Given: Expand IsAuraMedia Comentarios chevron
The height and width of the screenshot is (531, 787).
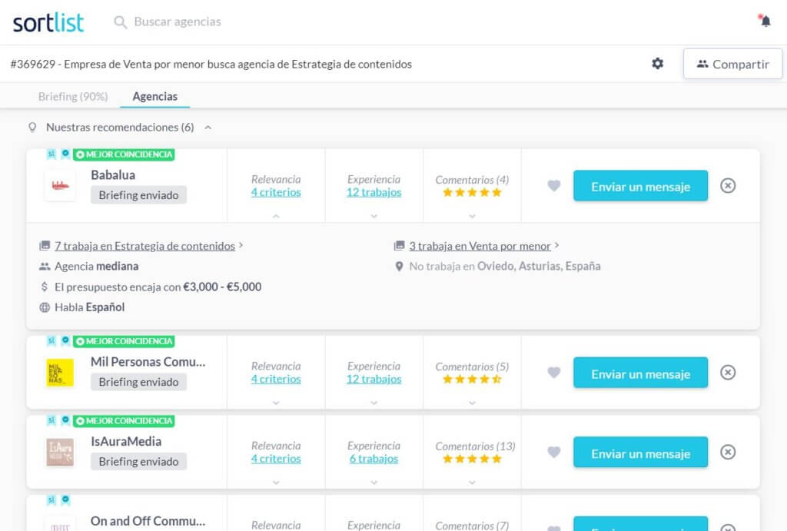Looking at the screenshot, I should pos(473,483).
